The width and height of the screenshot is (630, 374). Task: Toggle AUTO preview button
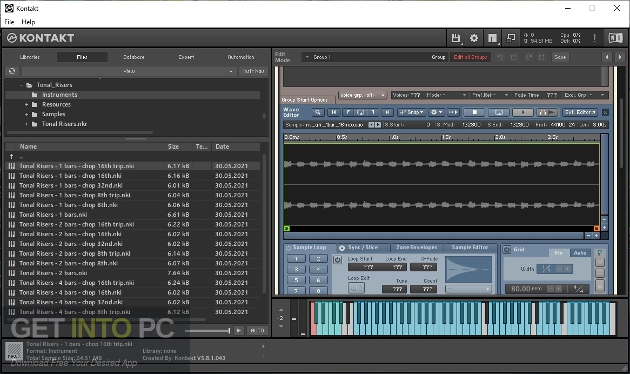coord(257,330)
